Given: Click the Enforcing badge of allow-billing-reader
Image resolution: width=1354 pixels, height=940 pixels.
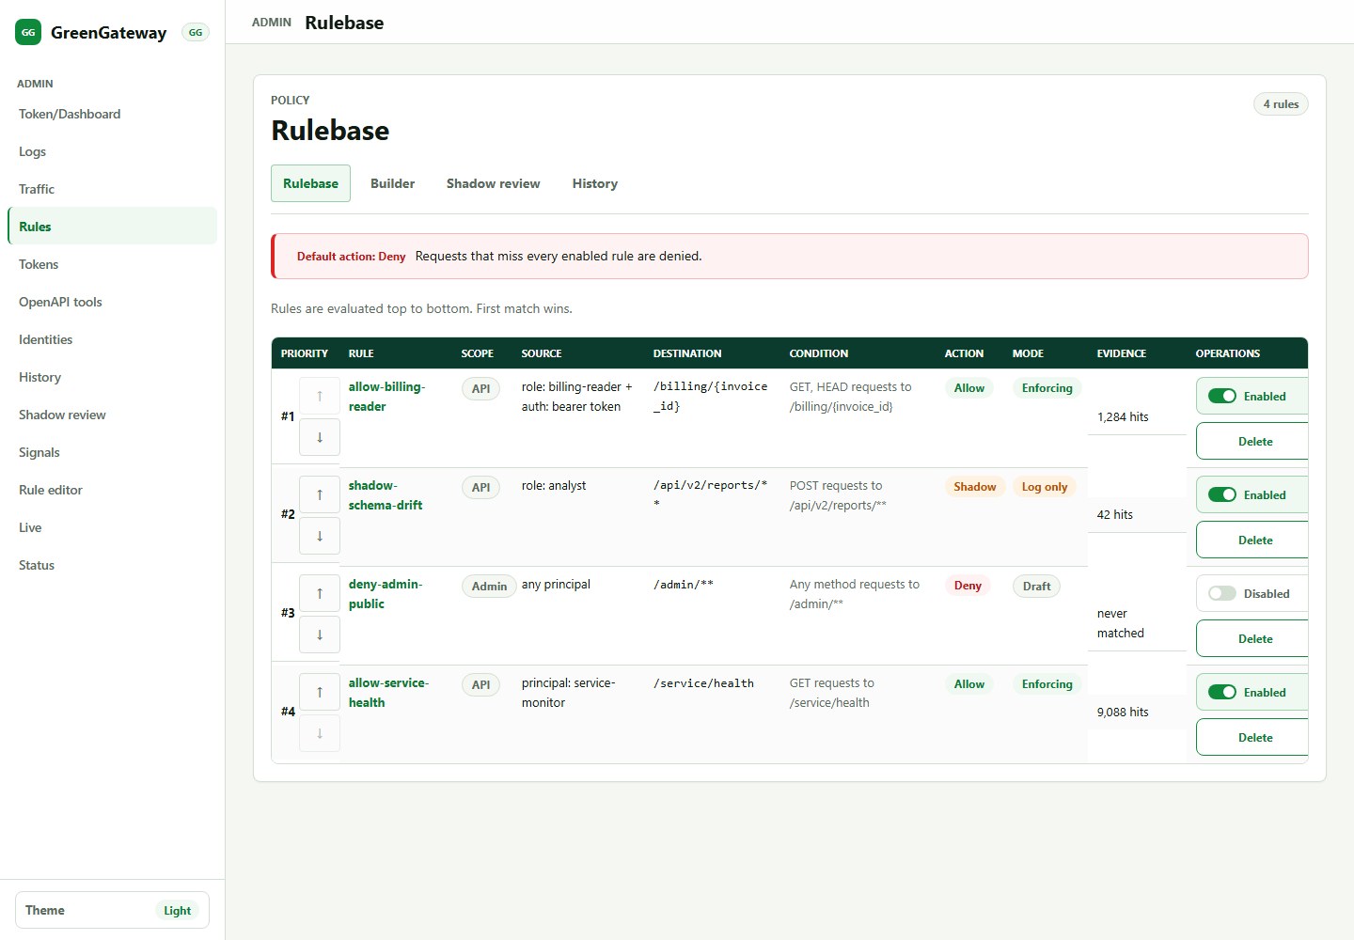Looking at the screenshot, I should point(1047,388).
